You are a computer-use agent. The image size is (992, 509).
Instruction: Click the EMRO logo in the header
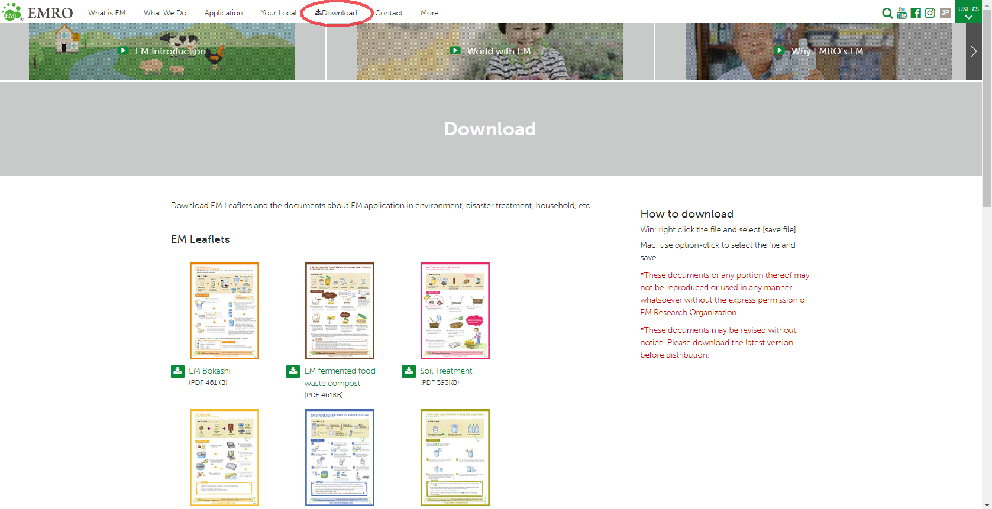coord(38,12)
